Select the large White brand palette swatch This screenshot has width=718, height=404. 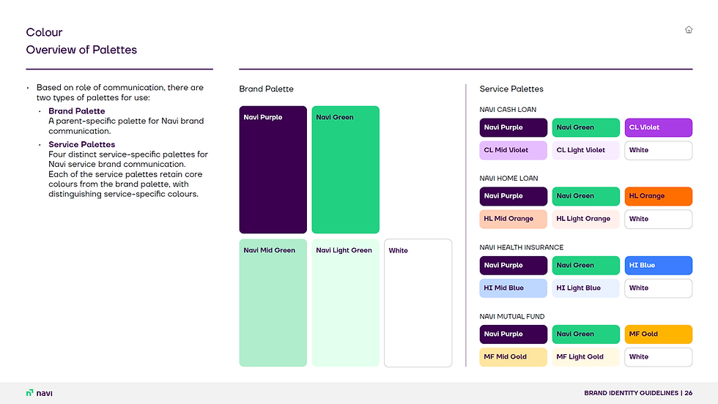418,303
